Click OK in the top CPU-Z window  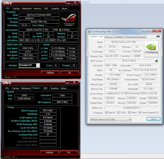click(x=70, y=73)
